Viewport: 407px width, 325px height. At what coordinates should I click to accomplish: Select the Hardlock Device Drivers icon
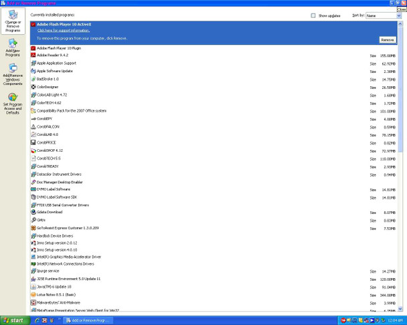33,236
